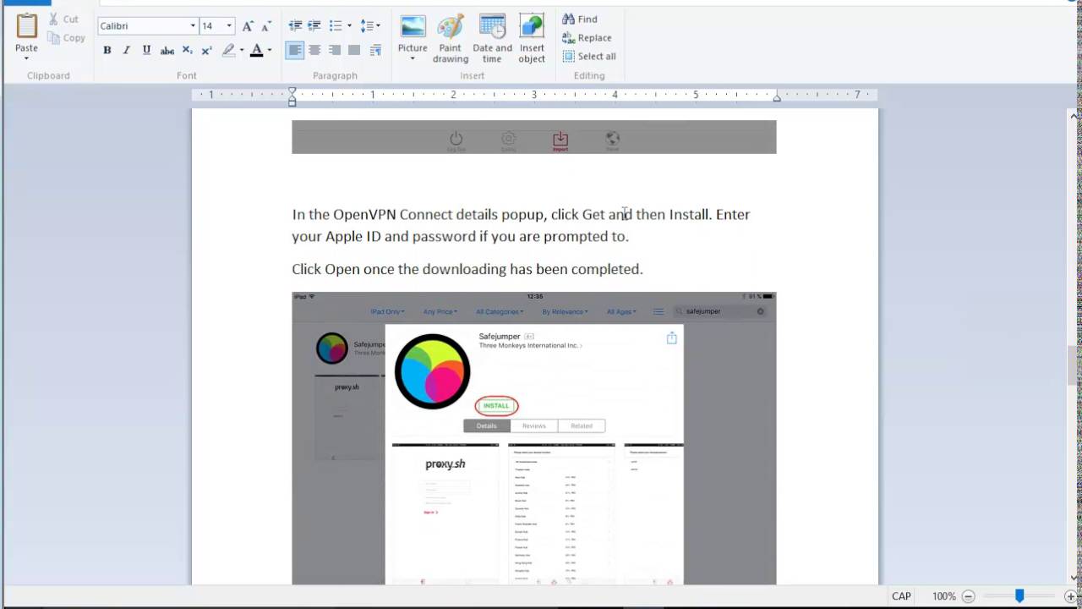The height and width of the screenshot is (609, 1082).
Task: Click the phrase 'Apple ID' in text
Action: [x=353, y=237]
